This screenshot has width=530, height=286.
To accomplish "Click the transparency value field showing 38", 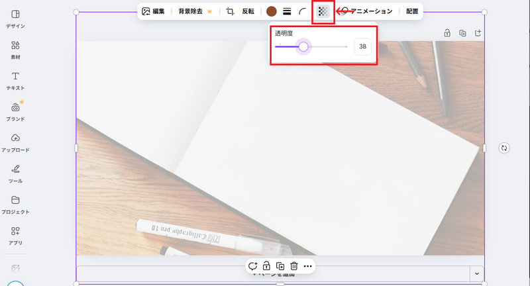I will (x=362, y=46).
